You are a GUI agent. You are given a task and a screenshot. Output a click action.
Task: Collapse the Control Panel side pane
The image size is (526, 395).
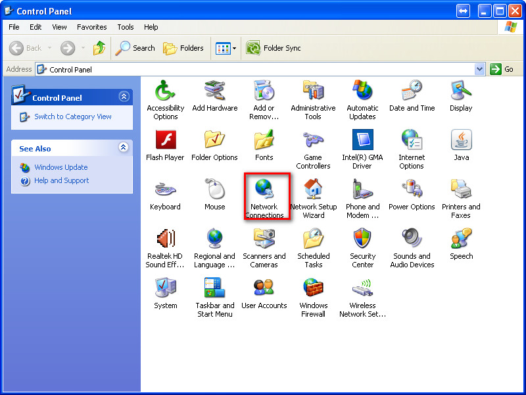pyautogui.click(x=124, y=97)
